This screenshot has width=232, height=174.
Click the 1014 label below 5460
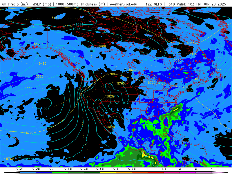coord(79,24)
